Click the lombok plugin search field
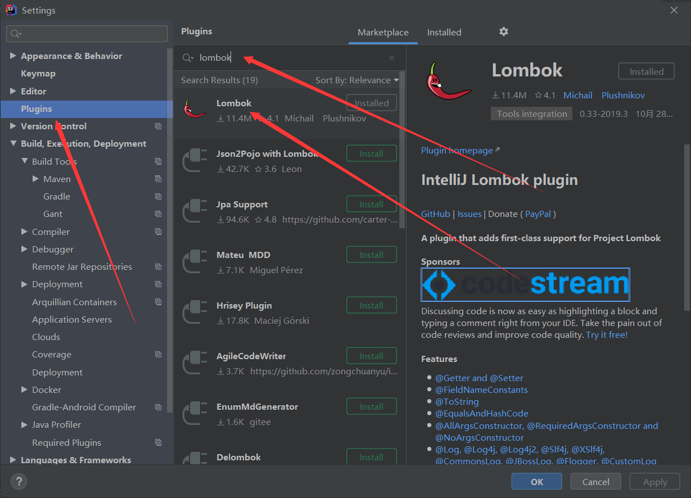691x498 pixels. (x=290, y=58)
